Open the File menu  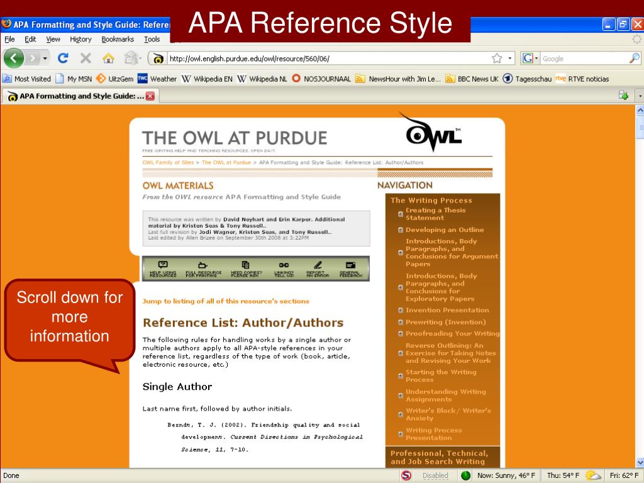pyautogui.click(x=9, y=39)
